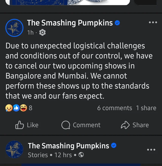Open the profile picture on the Stories post
This screenshot has height=166, width=162.
point(14,150)
